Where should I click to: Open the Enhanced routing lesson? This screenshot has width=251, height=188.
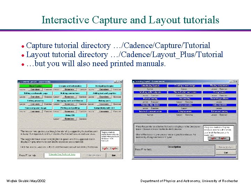[x=220, y=111]
